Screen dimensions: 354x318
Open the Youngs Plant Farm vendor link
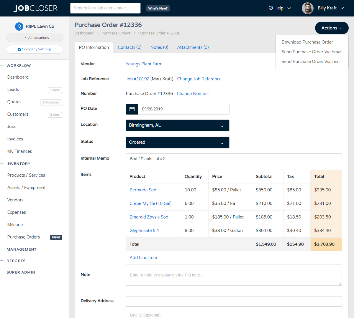[144, 64]
